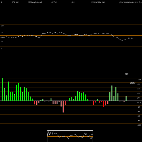Viewport: 142px width, 142px height.
Task: Click the MR axis label -80
Action: 139,121
